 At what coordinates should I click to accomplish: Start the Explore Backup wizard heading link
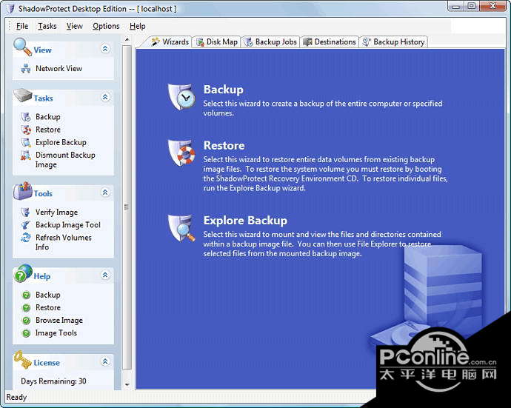click(245, 221)
